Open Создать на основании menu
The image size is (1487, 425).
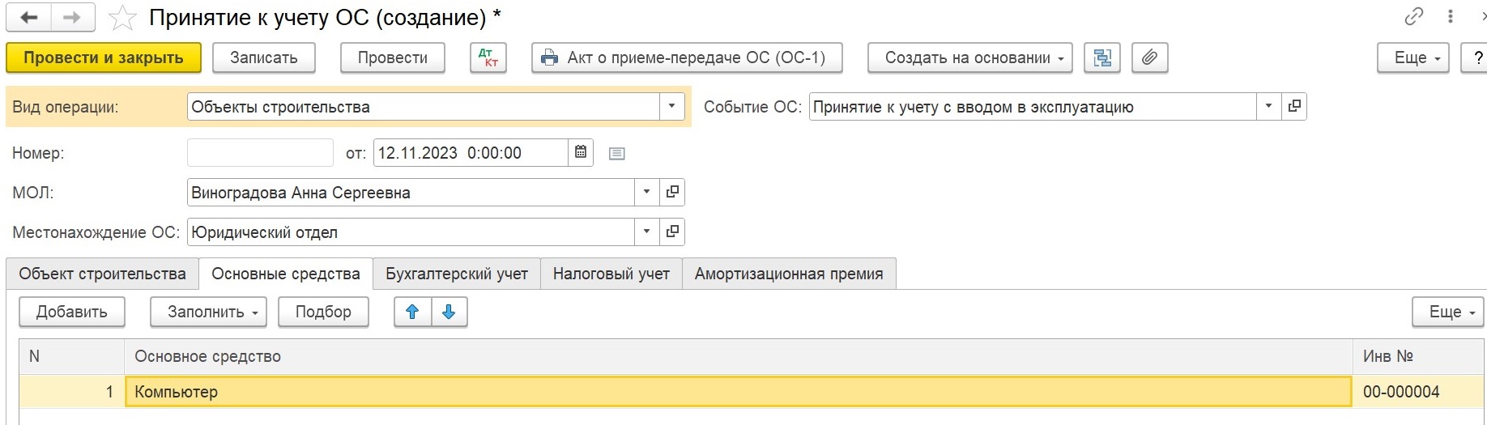pos(970,57)
